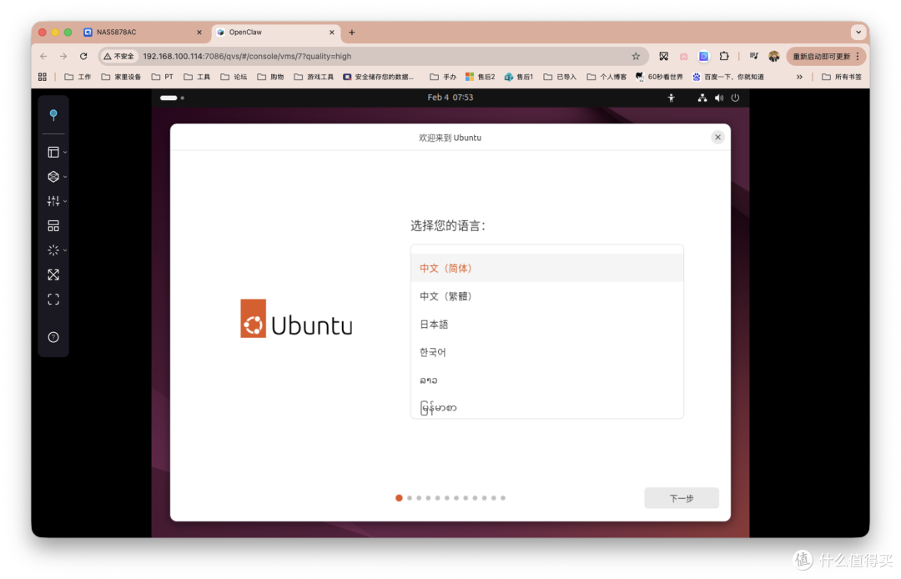Open Ubuntu accessibility menu icon in top bar
Screen dimensions: 901x579
671,98
